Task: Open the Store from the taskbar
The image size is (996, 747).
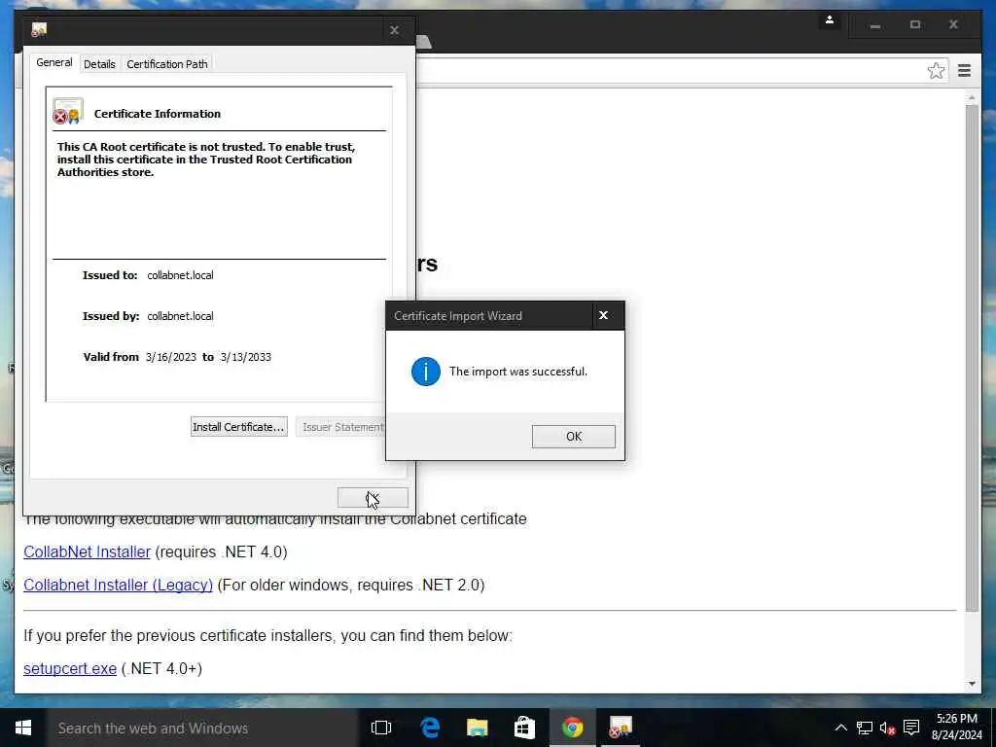Action: pos(524,728)
